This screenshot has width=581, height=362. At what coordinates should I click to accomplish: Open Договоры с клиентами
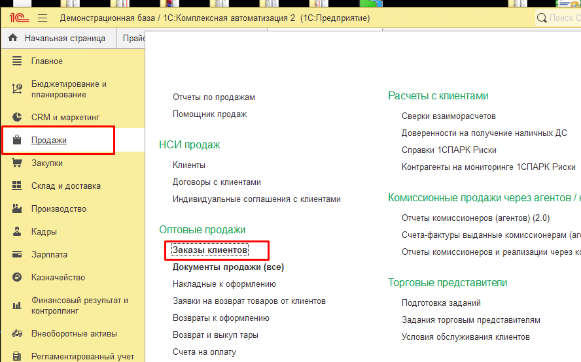(x=217, y=182)
